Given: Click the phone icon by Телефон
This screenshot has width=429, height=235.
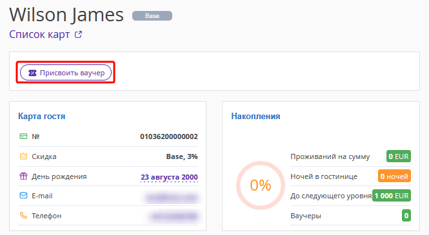Looking at the screenshot, I should coord(23,215).
